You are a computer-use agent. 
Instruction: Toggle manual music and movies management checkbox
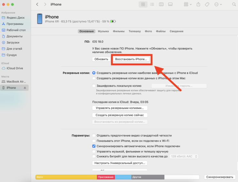pyautogui.click(x=94, y=151)
